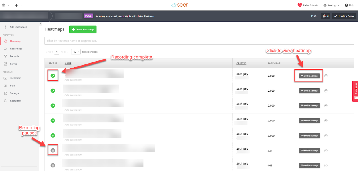Click the Refer Friends heart icon
This screenshot has width=359, height=174.
click(300, 5)
